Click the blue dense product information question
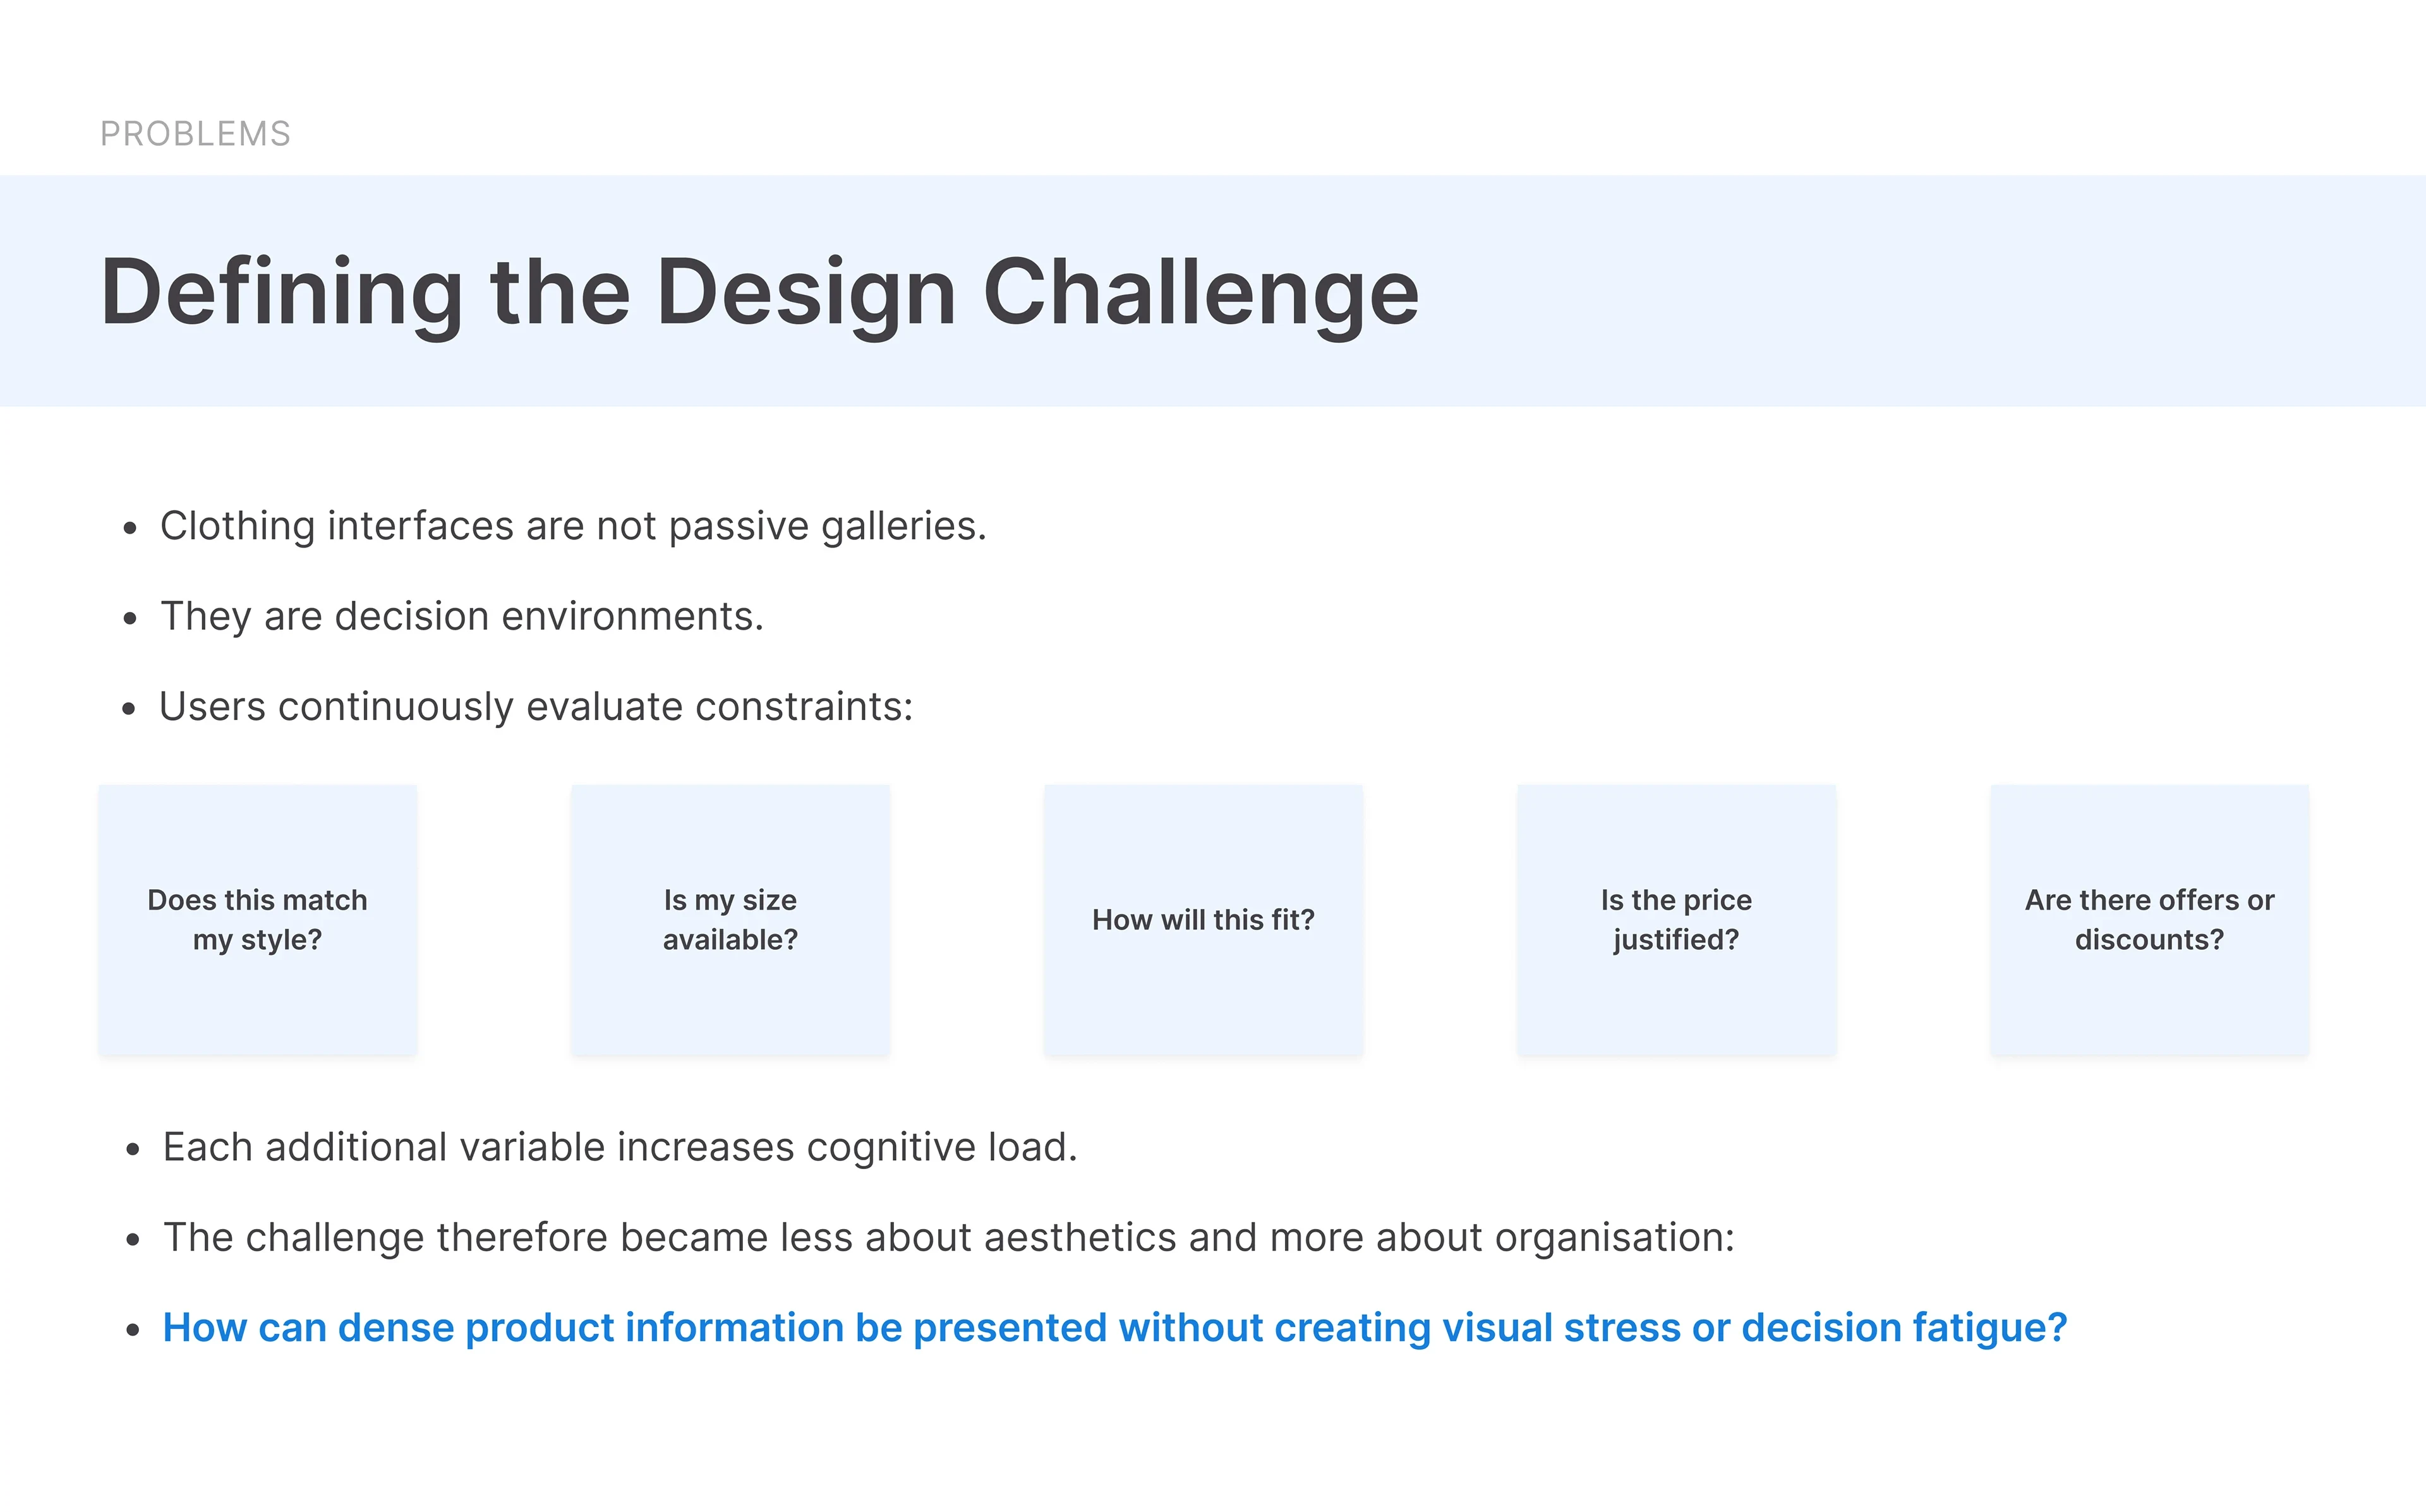Viewport: 2426px width, 1512px height. point(1114,1328)
